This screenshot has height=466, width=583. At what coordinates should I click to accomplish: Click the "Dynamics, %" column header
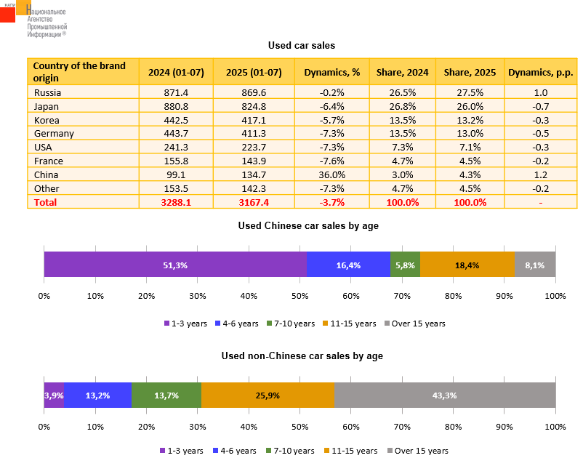point(331,72)
